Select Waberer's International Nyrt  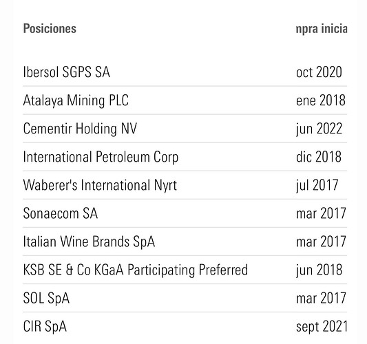(x=100, y=185)
